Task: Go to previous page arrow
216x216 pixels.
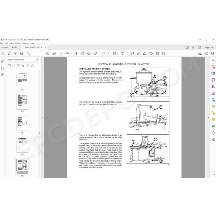Action: click(48, 53)
